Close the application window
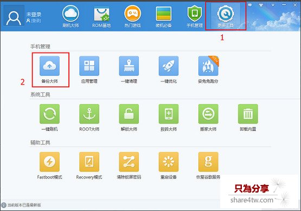 (295, 5)
